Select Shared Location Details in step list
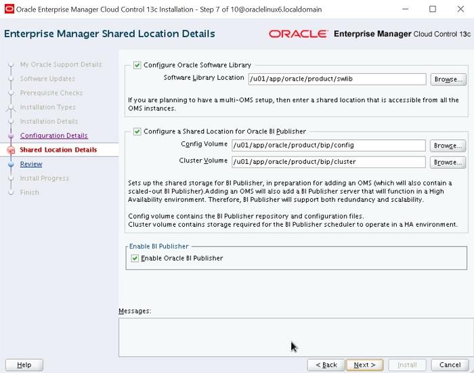The height and width of the screenshot is (373, 474). [58, 150]
